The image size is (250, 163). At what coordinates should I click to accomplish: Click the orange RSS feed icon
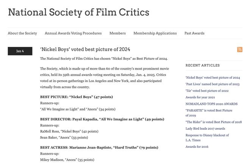coord(239,50)
